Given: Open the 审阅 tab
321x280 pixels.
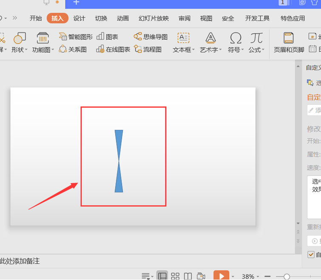Looking at the screenshot, I should (185, 18).
